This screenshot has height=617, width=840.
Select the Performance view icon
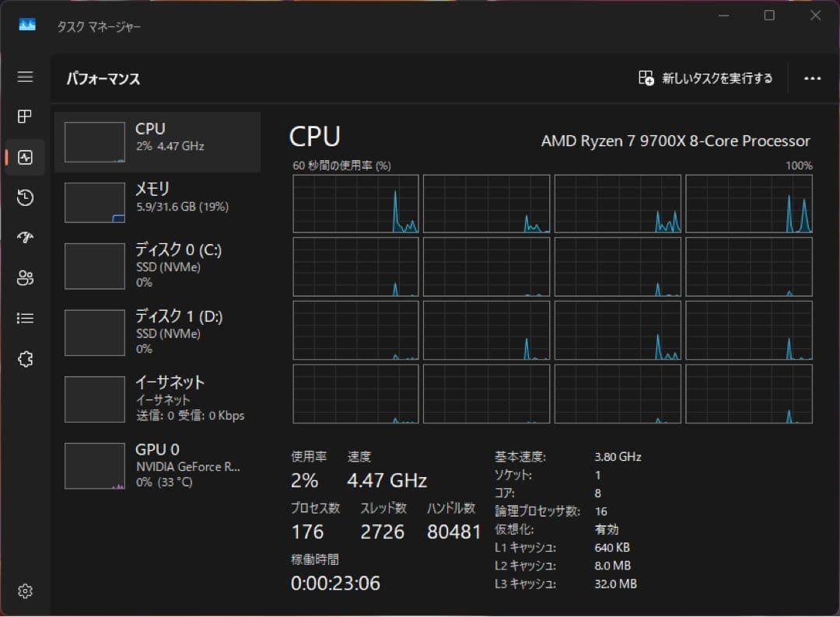(x=25, y=157)
